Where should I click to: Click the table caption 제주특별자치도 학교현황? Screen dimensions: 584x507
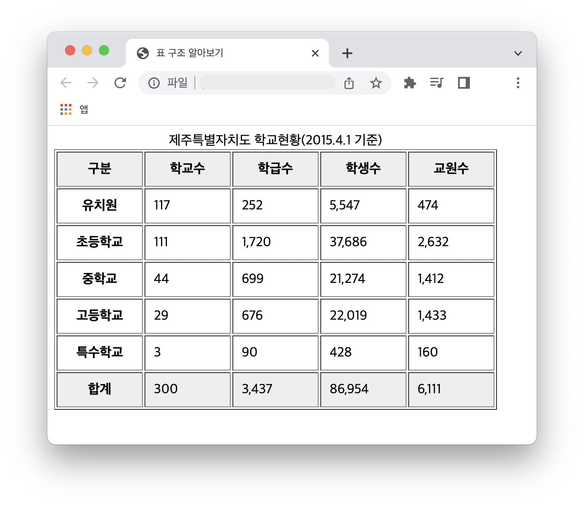point(276,139)
